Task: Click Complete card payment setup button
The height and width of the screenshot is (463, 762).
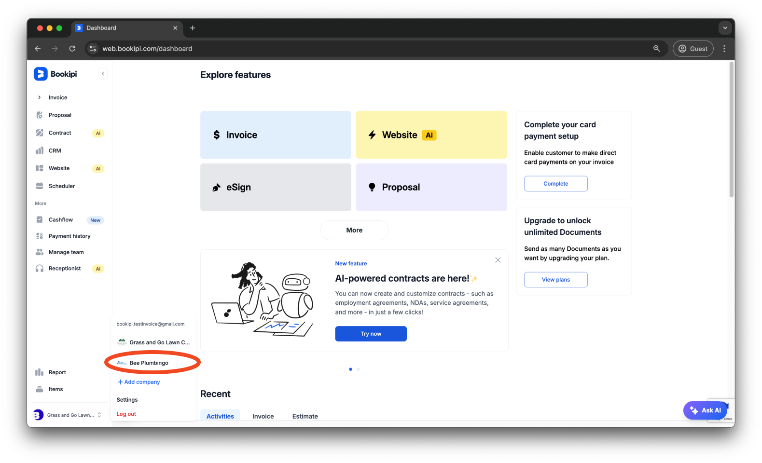Action: (x=556, y=184)
